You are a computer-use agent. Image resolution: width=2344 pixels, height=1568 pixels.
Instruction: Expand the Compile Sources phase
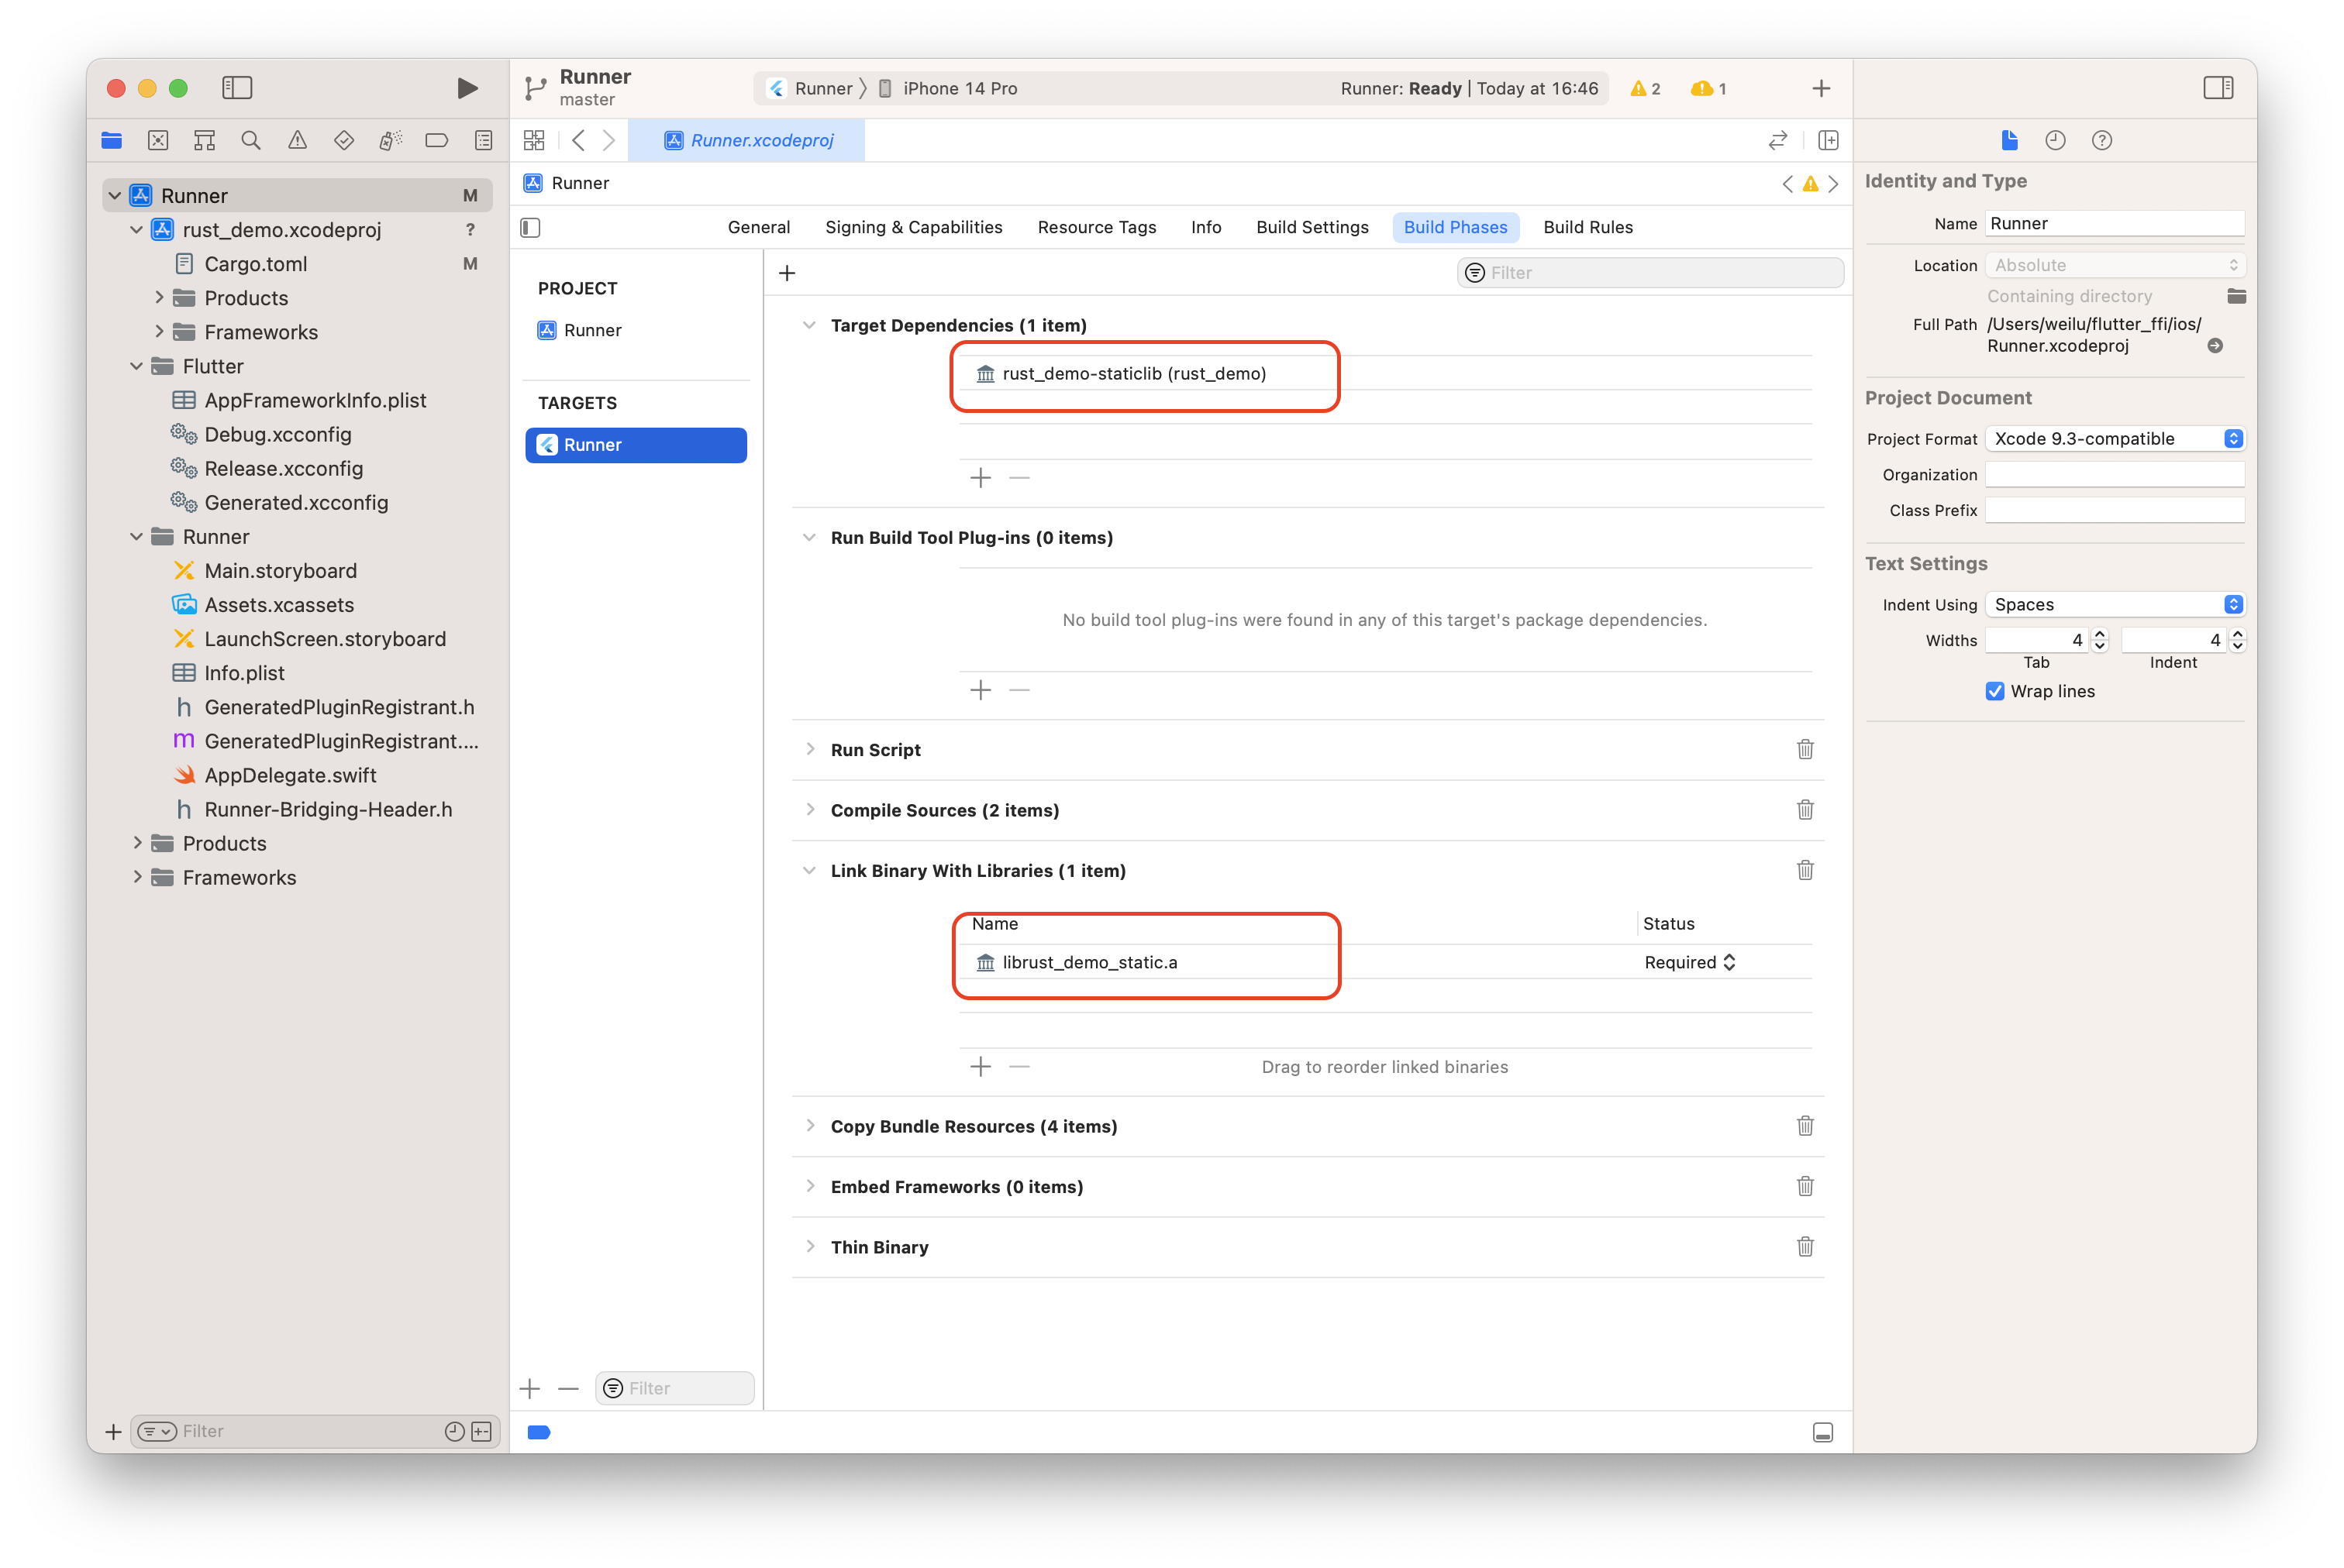point(809,810)
